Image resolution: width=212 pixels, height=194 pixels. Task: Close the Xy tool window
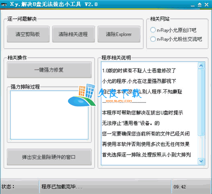click(206, 5)
